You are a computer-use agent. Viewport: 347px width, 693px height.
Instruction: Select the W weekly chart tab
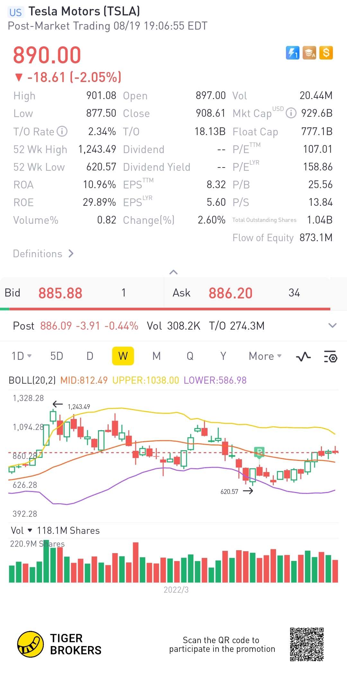point(123,356)
